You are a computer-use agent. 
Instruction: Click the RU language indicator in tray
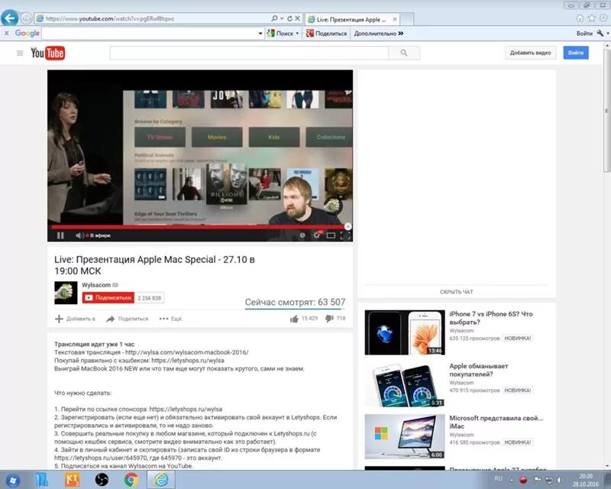tap(498, 478)
